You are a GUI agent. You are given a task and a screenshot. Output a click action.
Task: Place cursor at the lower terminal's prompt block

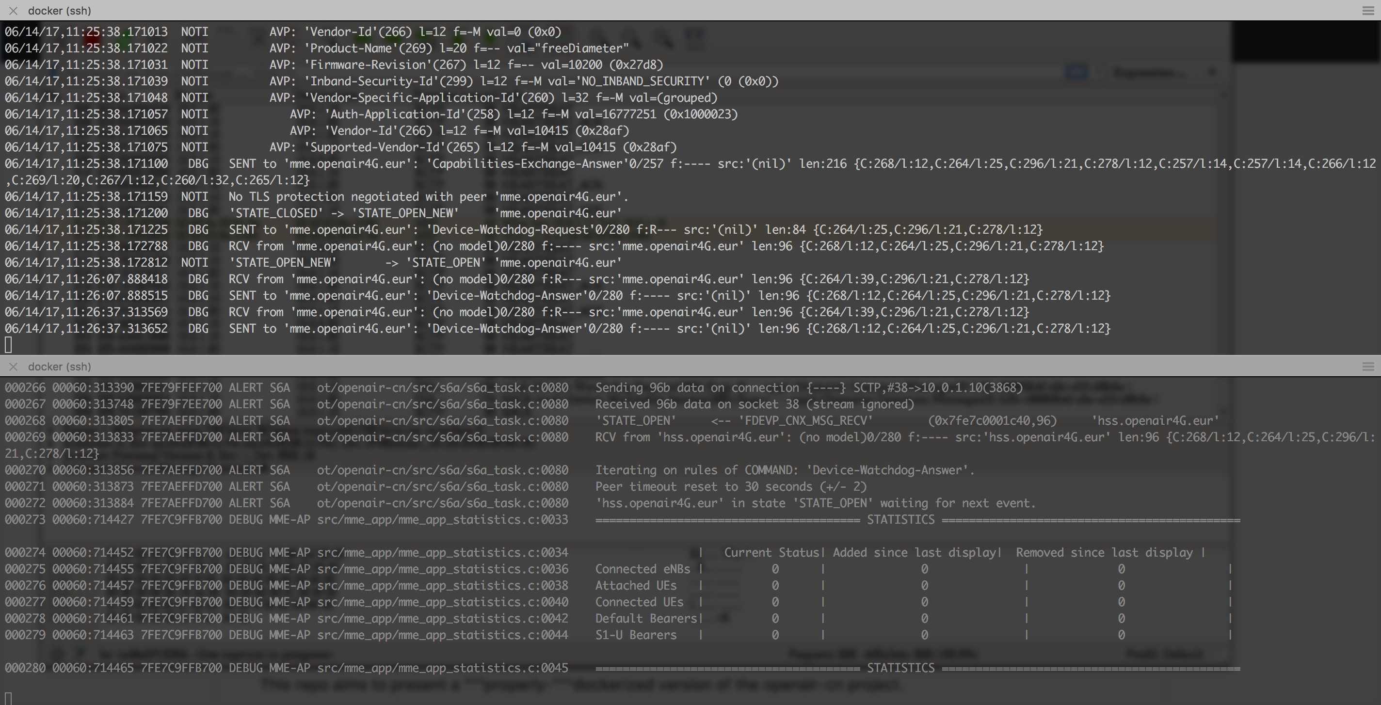point(8,698)
